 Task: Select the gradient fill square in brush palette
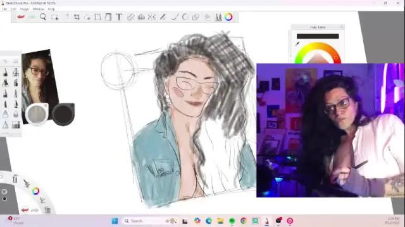tap(16, 125)
